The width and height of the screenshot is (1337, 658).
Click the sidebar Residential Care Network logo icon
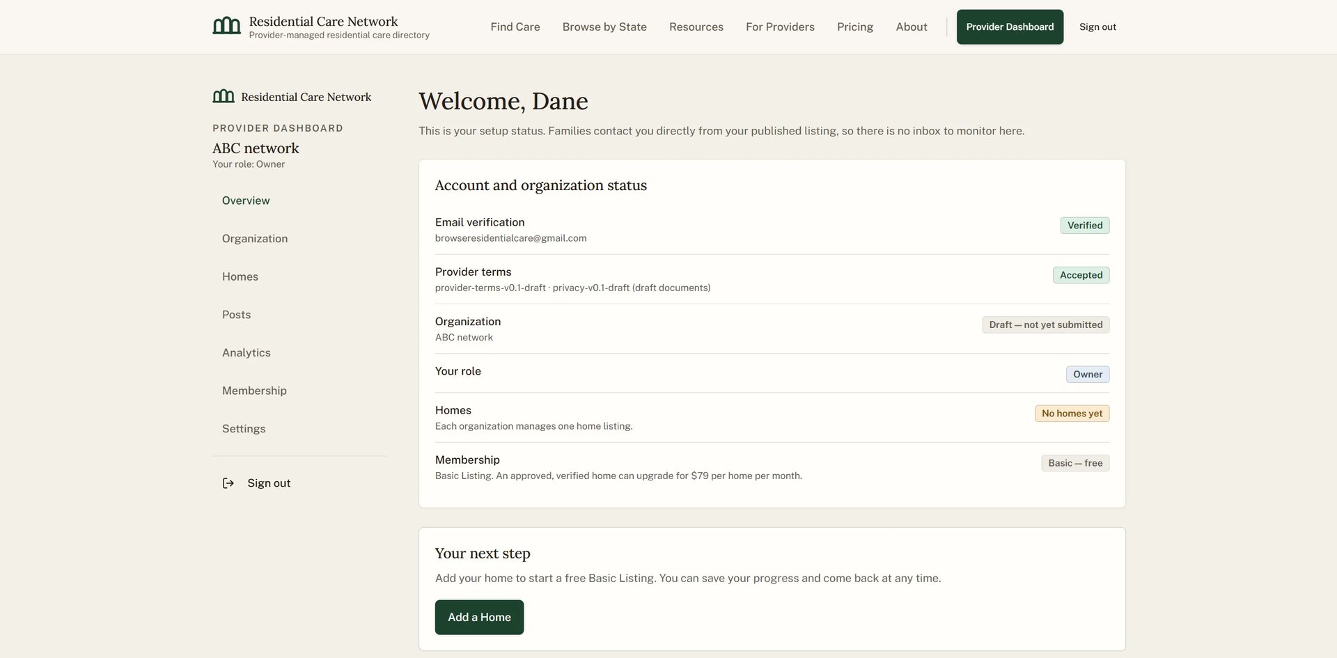pyautogui.click(x=224, y=96)
